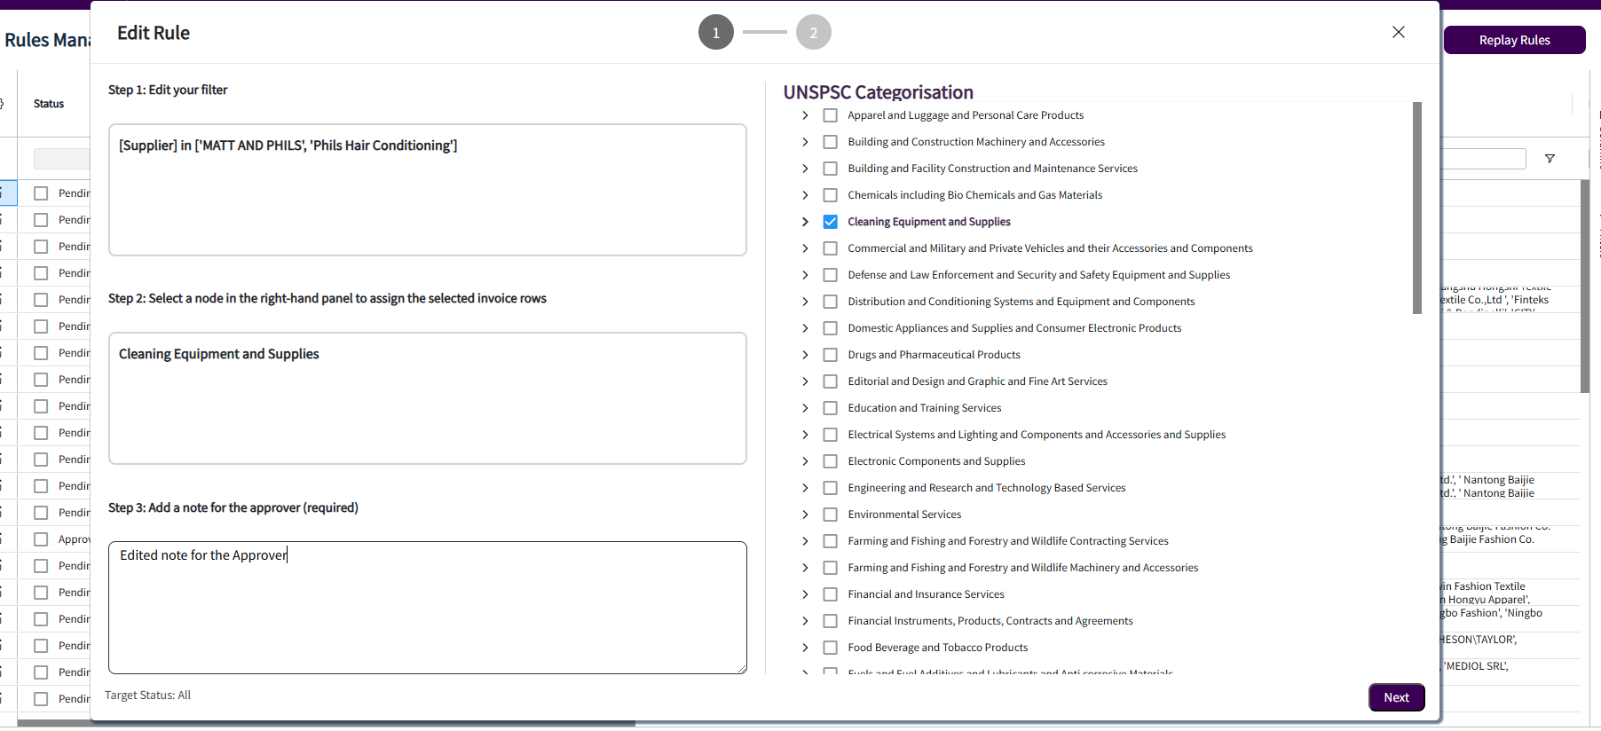The height and width of the screenshot is (731, 1601).
Task: Click 'Financial and Insurance Services' label
Action: [926, 594]
